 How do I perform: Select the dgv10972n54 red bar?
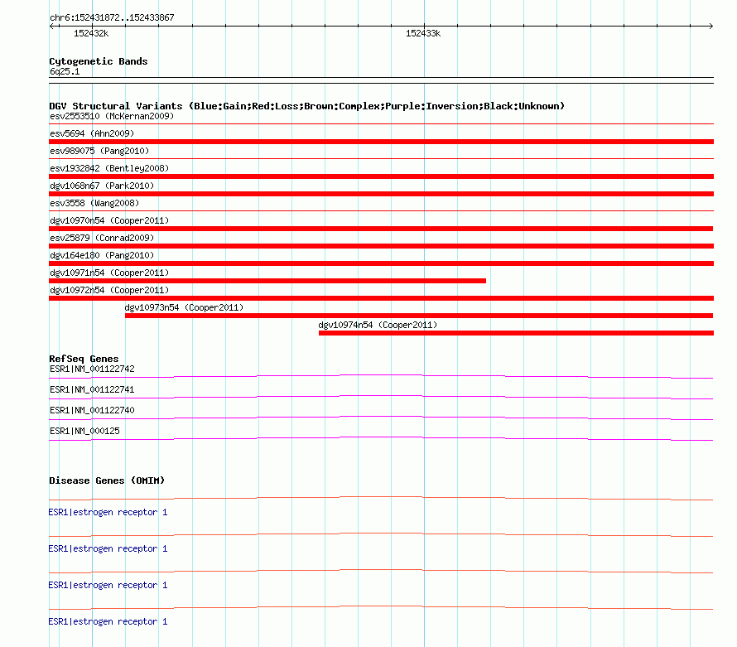(x=381, y=298)
